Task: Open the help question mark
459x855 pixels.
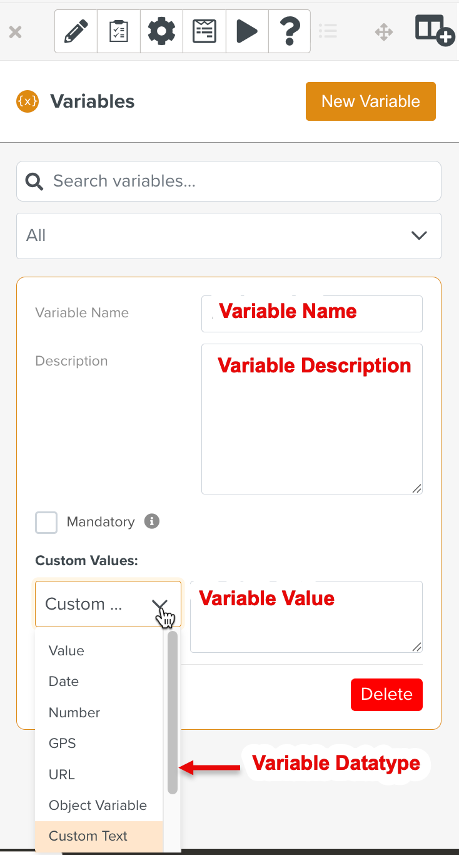Action: (289, 31)
